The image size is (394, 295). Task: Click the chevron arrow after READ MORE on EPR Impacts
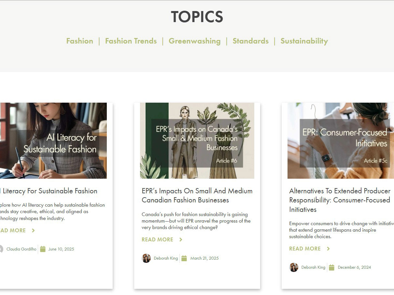coord(181,239)
